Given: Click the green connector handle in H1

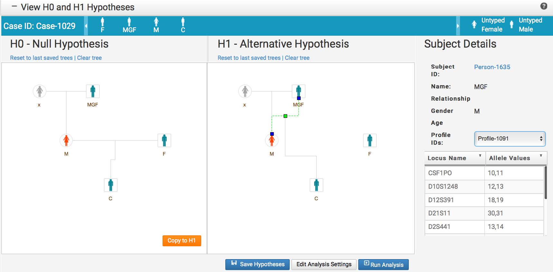Looking at the screenshot, I should click(285, 116).
